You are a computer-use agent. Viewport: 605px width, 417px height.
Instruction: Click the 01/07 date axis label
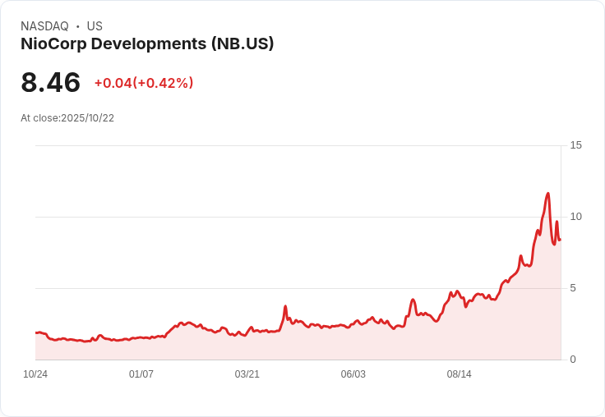141,374
